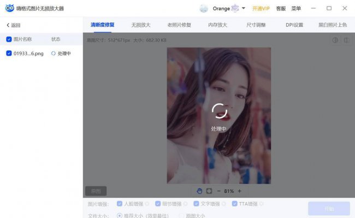Select the hand pan tool
Image resolution: width=355 pixels, height=218 pixels.
point(199,191)
